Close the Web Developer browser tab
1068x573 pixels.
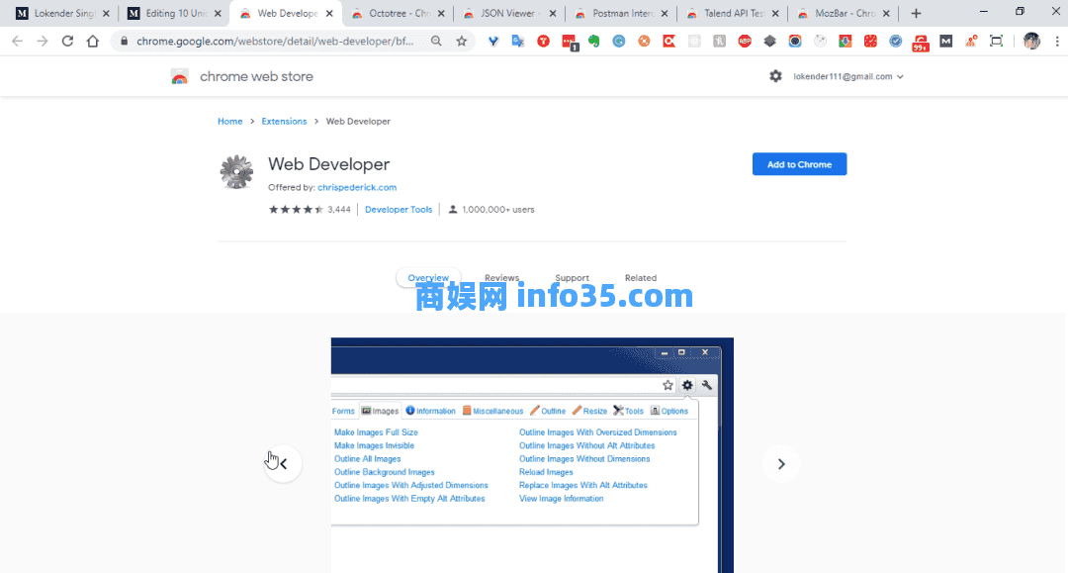(x=329, y=13)
